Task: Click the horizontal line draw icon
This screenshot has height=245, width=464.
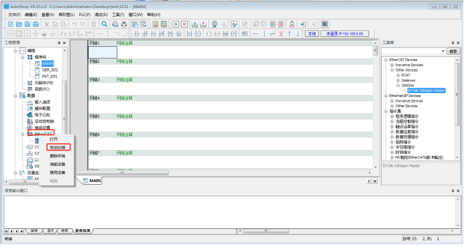Action: [x=256, y=34]
